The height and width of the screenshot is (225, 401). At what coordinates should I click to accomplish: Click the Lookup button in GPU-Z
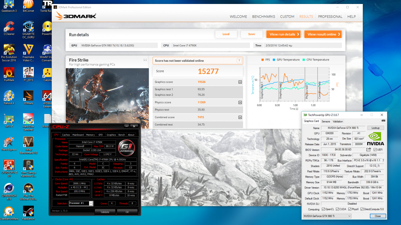(376, 128)
